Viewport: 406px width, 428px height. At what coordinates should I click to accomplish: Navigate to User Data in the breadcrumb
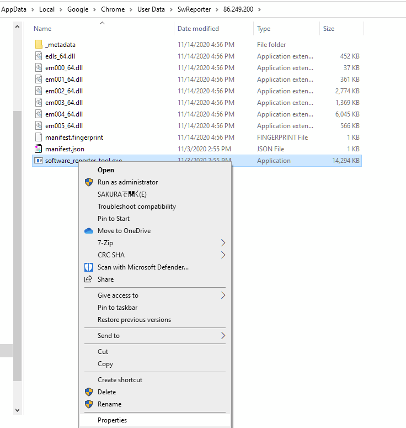coord(151,9)
